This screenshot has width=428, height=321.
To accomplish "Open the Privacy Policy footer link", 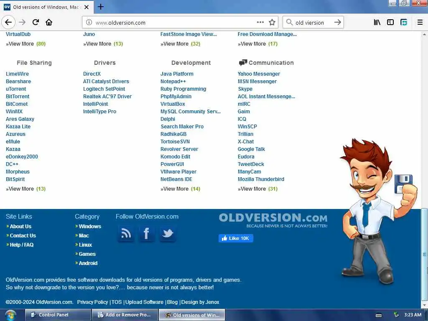I will [x=92, y=302].
